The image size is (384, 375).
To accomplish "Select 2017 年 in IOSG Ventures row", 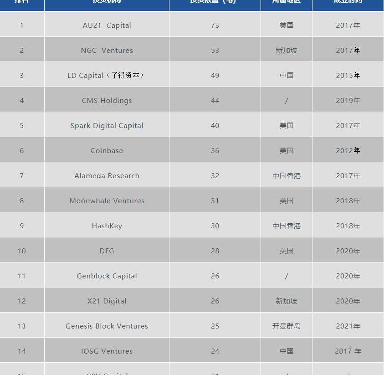I will 348,351.
